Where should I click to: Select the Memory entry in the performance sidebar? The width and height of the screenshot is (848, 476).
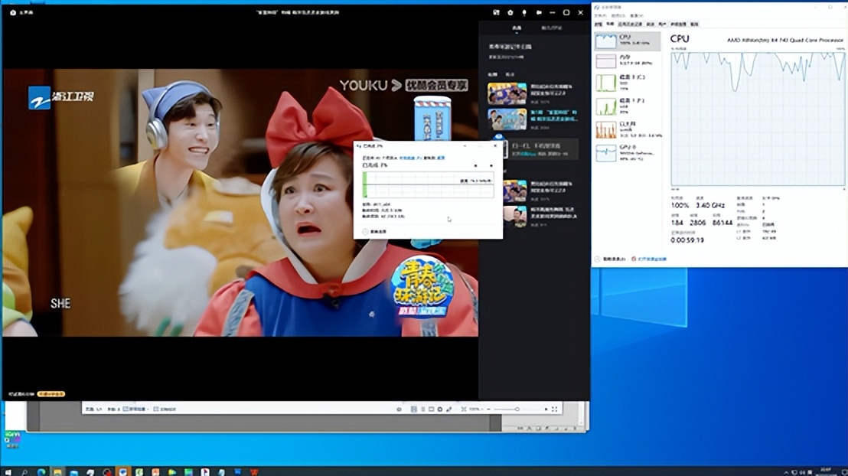point(628,61)
